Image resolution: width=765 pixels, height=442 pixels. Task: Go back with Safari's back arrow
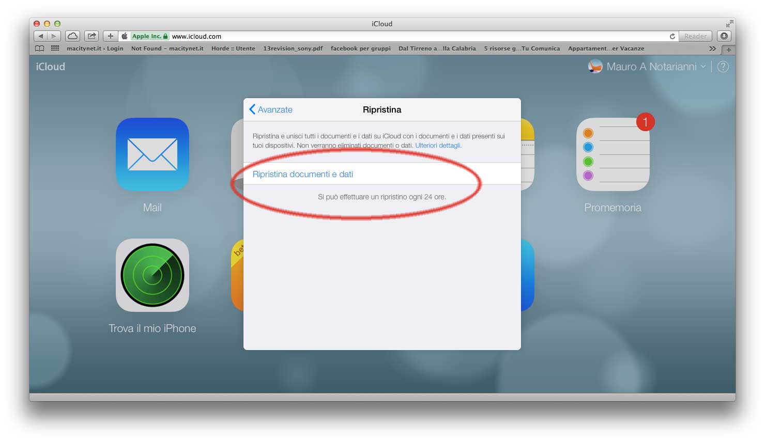point(41,36)
